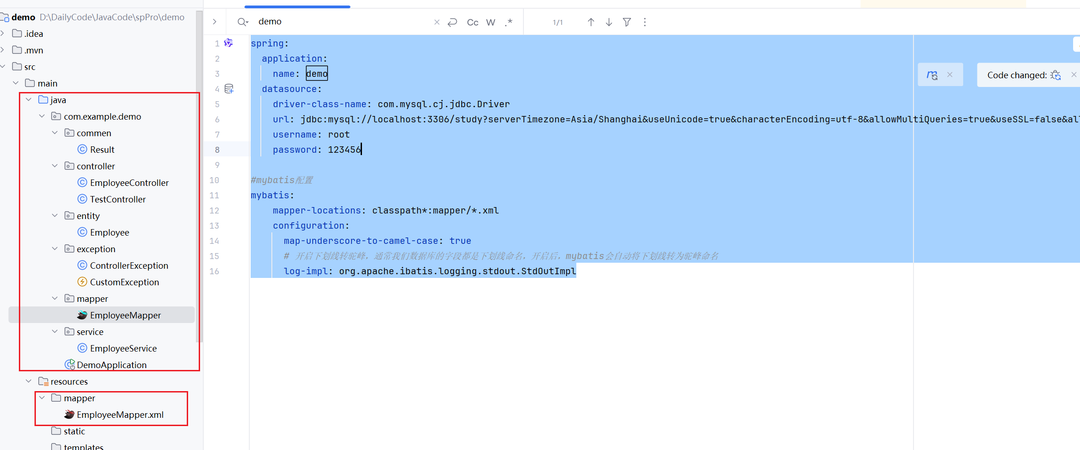Open CustomException class

coord(125,282)
